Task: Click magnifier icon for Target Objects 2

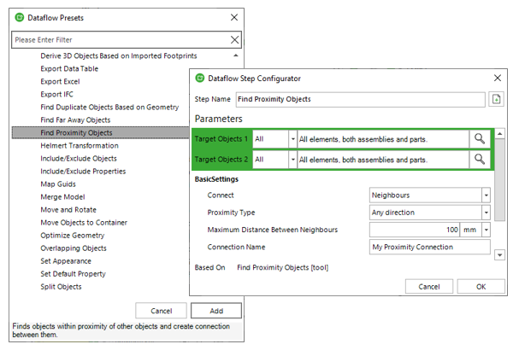Action: pyautogui.click(x=480, y=160)
